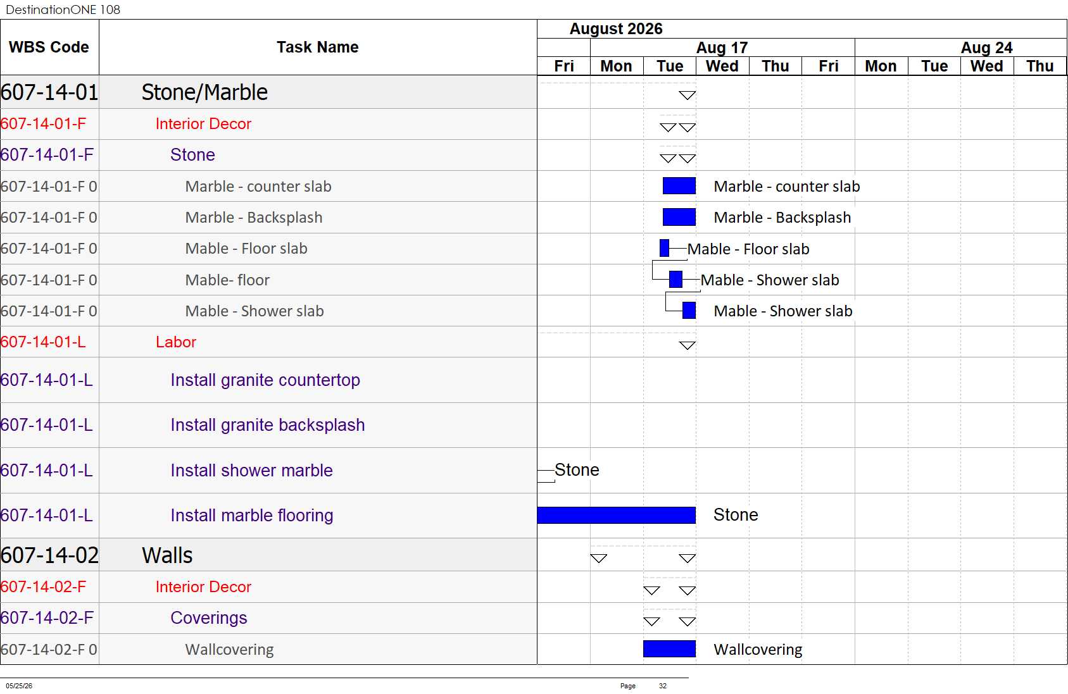Select the Marble - Backsplash task name
Screen dimensions: 1068x694
click(x=254, y=218)
